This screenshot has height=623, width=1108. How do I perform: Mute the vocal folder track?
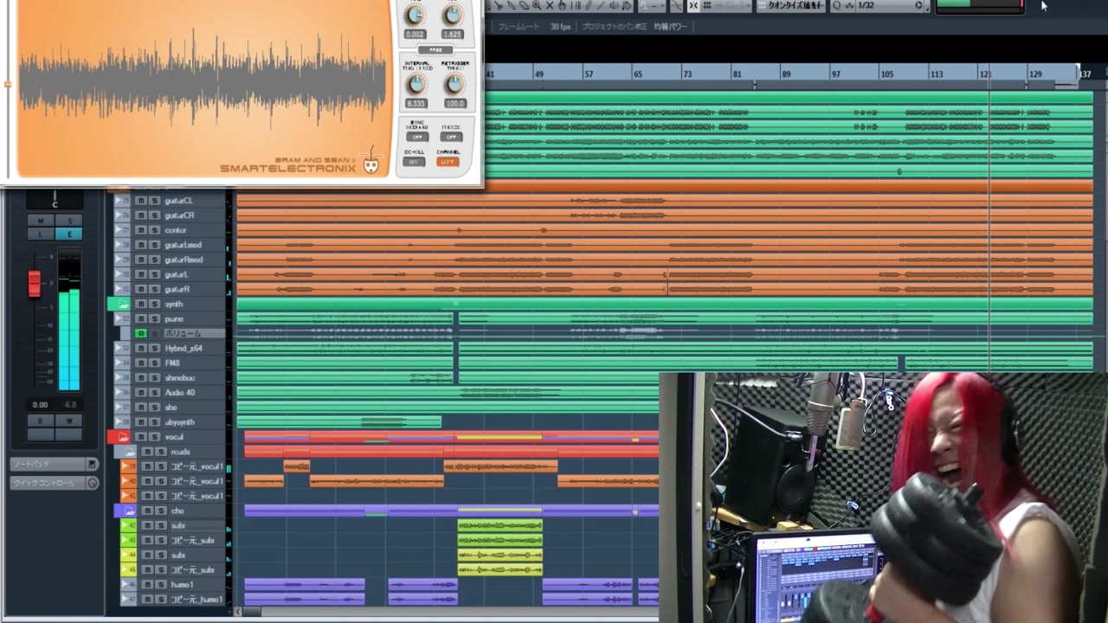[141, 437]
